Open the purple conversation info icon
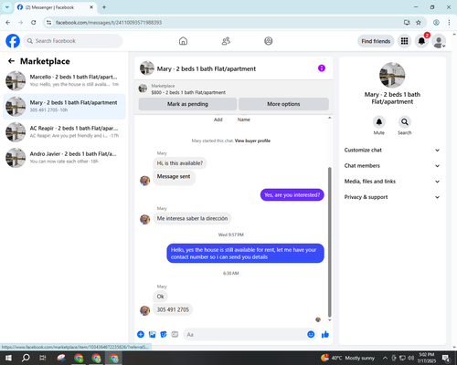The width and height of the screenshot is (457, 365). point(322,68)
